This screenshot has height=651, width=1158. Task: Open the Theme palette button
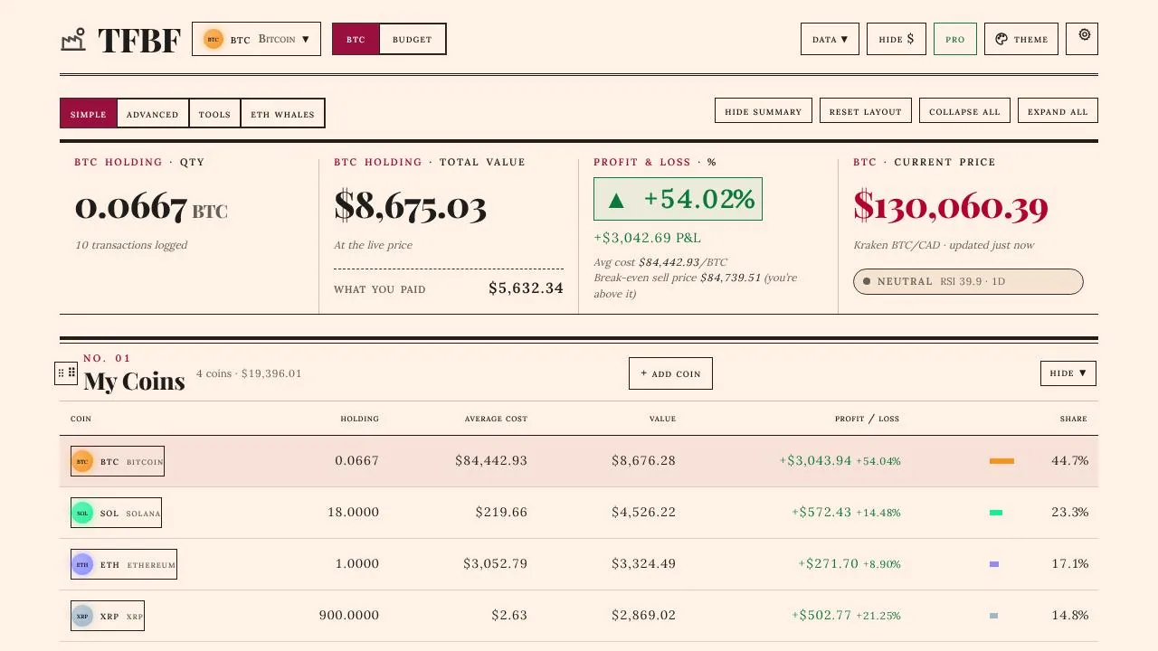[1021, 39]
